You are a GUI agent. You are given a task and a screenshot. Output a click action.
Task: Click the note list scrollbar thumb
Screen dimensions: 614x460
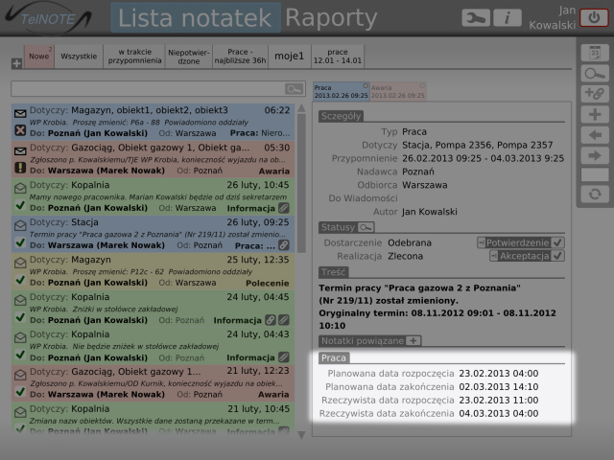click(301, 184)
